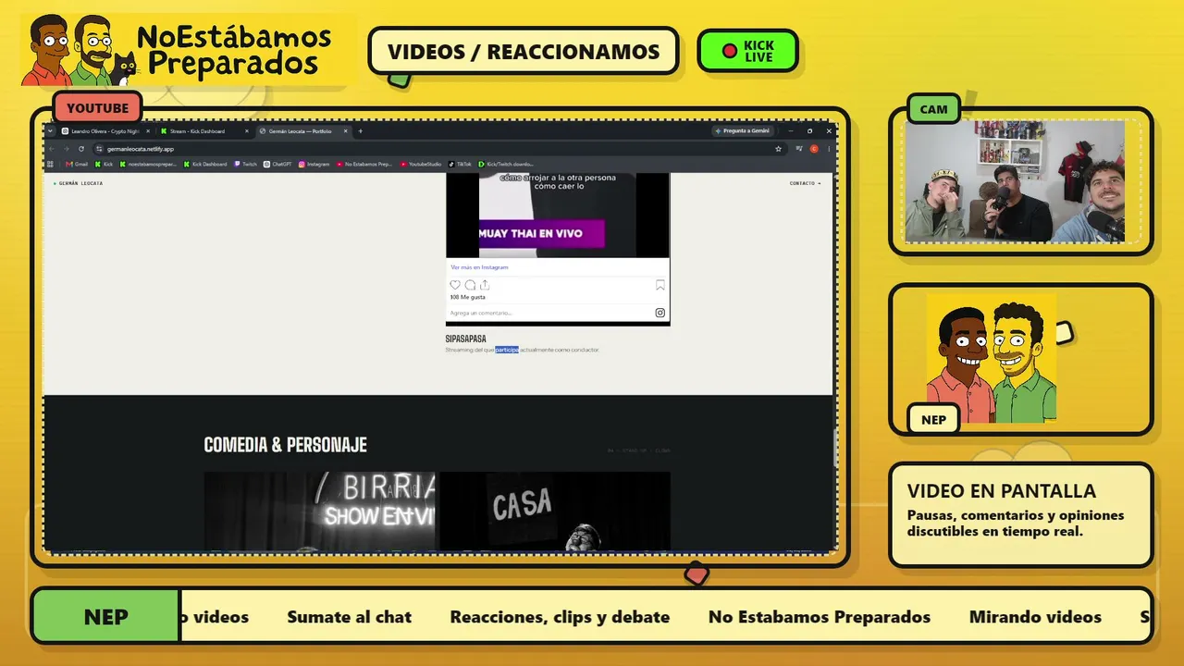Screen dimensions: 1184x666
Task: Open the No Estabamos Prep... bookmark
Action: tap(364, 164)
